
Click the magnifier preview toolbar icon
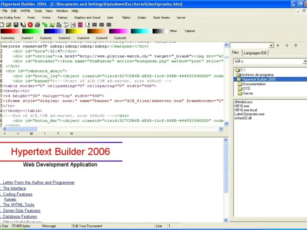[52, 25]
